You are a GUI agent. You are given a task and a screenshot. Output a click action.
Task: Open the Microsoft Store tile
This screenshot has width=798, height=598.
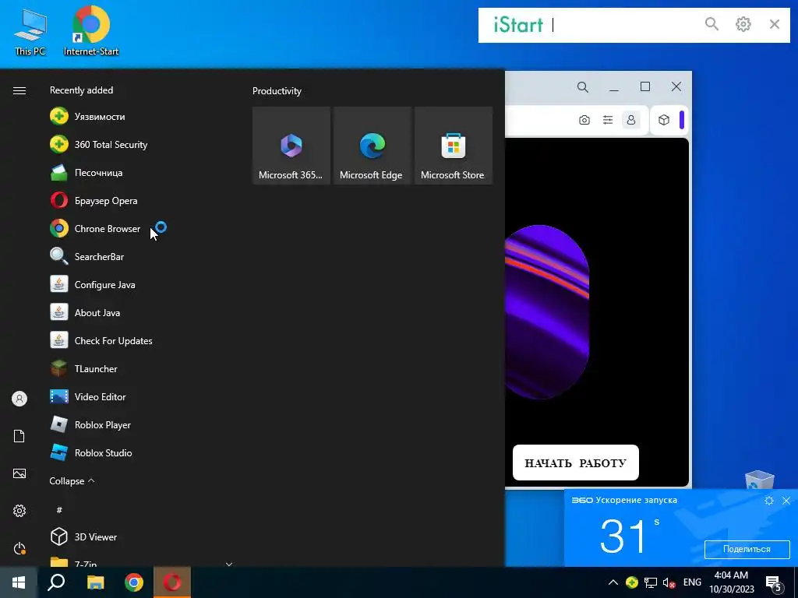click(x=454, y=146)
